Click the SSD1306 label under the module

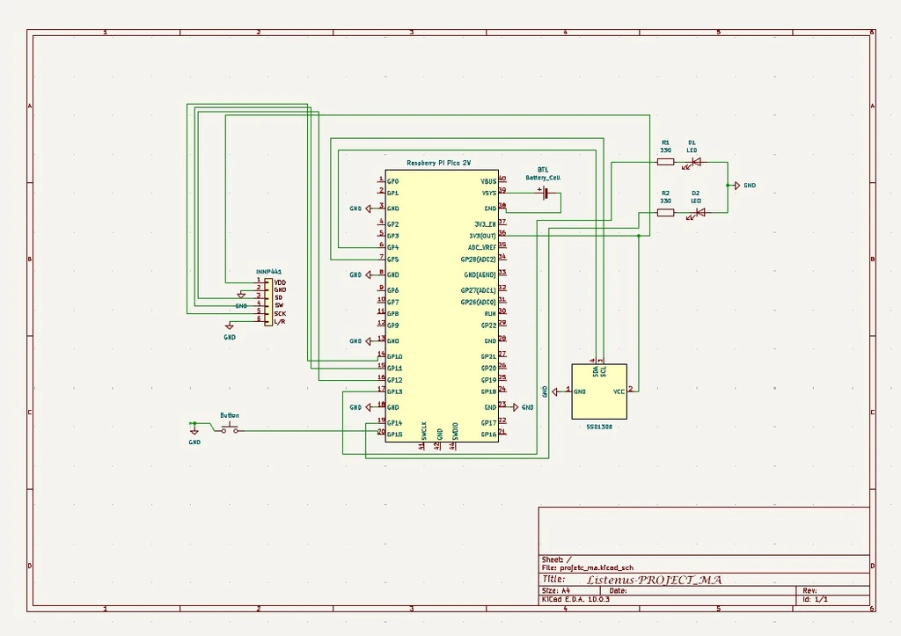pyautogui.click(x=598, y=427)
